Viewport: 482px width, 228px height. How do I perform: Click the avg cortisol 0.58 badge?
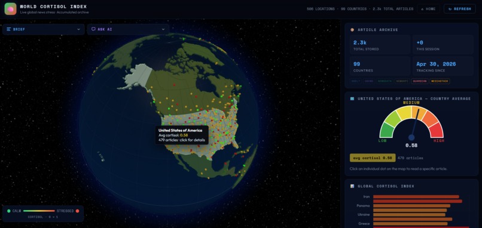373,158
